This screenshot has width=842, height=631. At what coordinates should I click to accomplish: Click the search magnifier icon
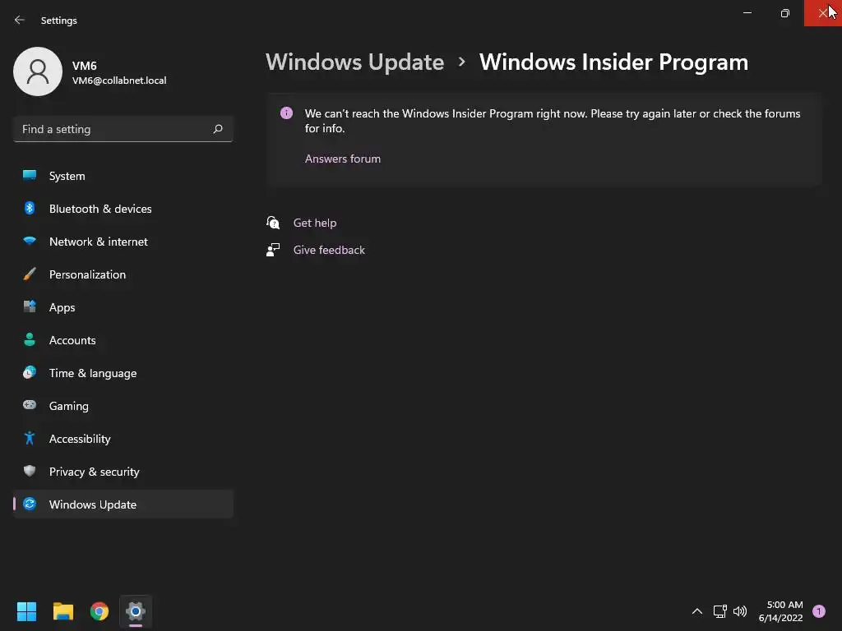pyautogui.click(x=217, y=129)
